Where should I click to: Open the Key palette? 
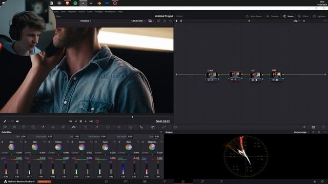(x=153, y=127)
